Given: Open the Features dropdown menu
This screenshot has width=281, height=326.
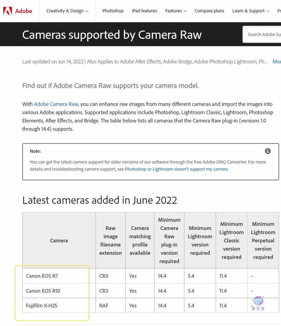Looking at the screenshot, I should (176, 11).
